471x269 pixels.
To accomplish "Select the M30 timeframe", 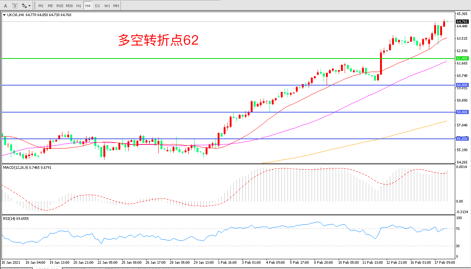I will point(70,6).
